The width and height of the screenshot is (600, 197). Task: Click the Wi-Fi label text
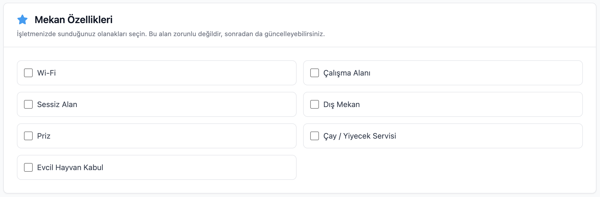pyautogui.click(x=46, y=73)
